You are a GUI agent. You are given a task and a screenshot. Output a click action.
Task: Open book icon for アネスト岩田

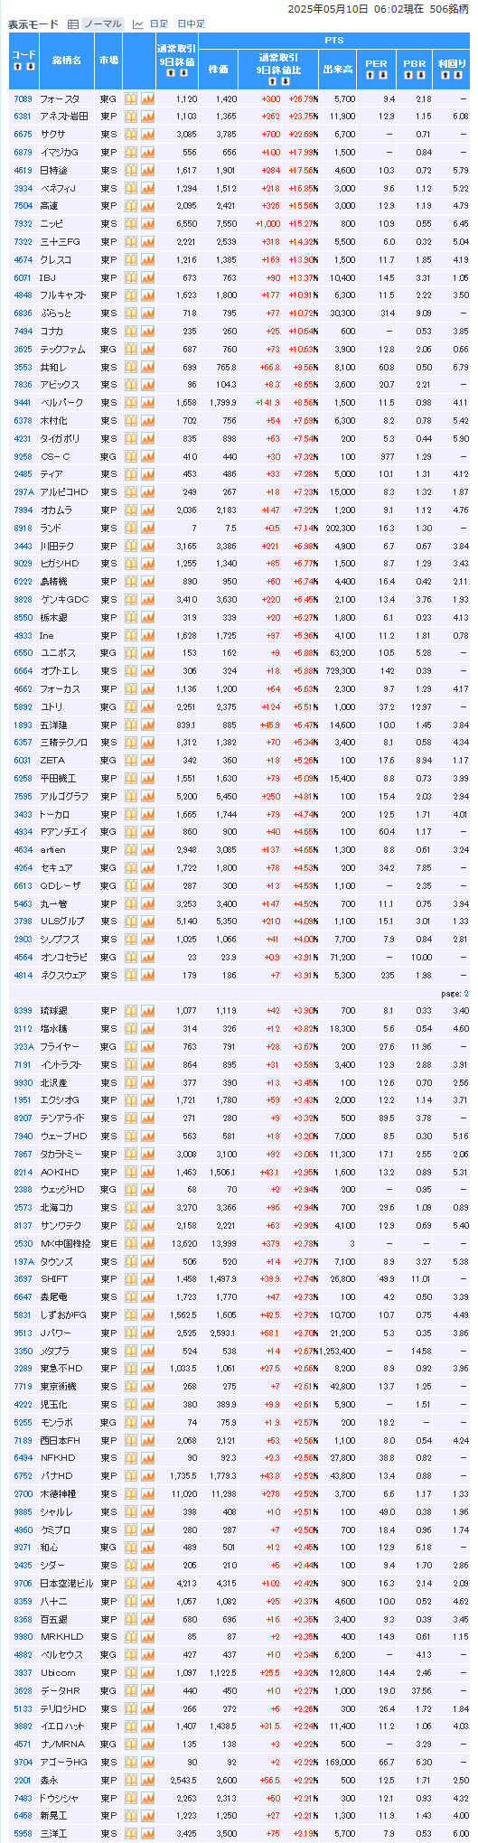click(131, 117)
